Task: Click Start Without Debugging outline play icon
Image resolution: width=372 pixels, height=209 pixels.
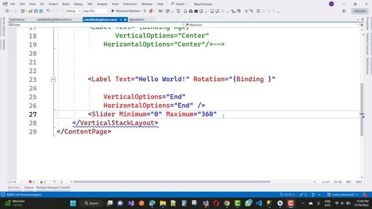Action: (145, 11)
